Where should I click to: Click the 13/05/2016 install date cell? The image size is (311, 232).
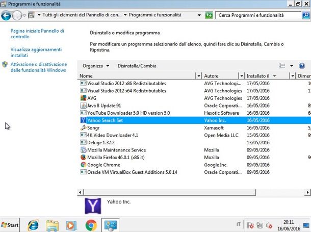pos(258,142)
